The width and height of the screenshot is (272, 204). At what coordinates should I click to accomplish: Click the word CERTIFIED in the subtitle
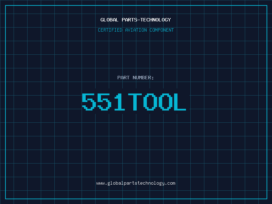tap(110, 30)
